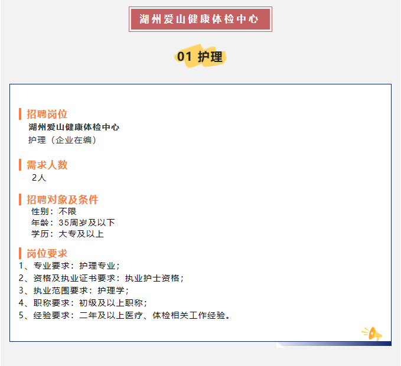401x366 pixels.
Task: Select the 招聘对象及条件 heading
Action: [62, 200]
